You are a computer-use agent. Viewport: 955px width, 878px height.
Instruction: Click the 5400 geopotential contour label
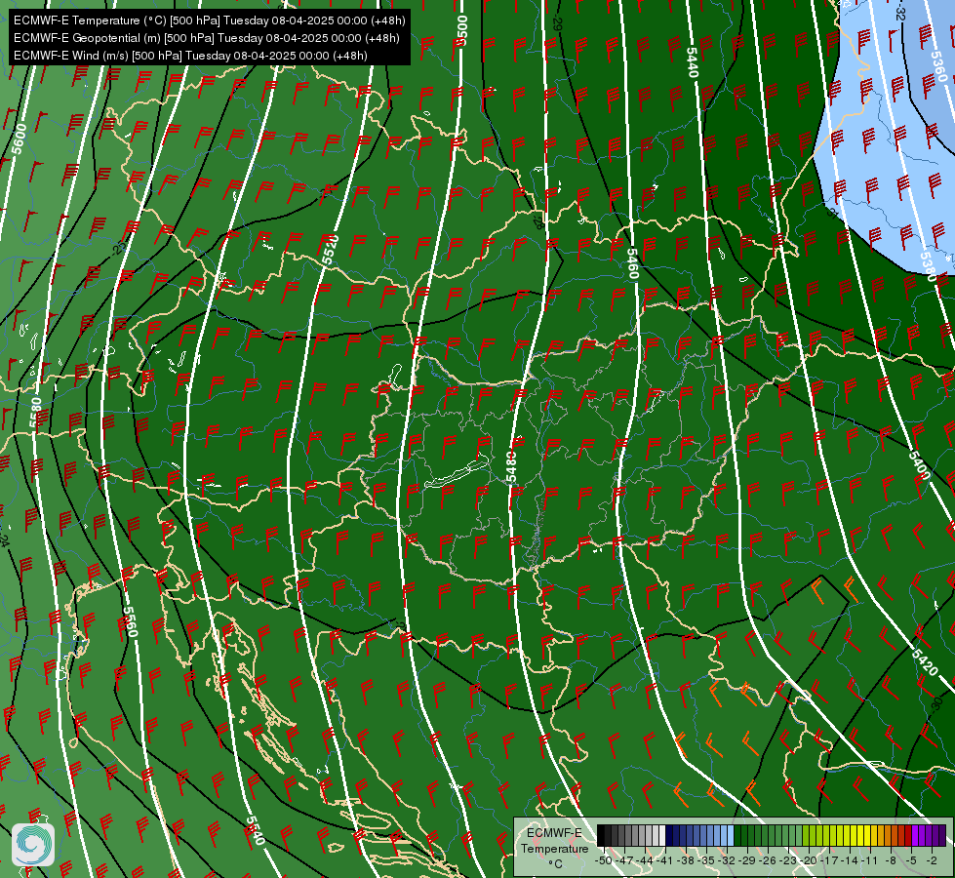click(x=919, y=464)
